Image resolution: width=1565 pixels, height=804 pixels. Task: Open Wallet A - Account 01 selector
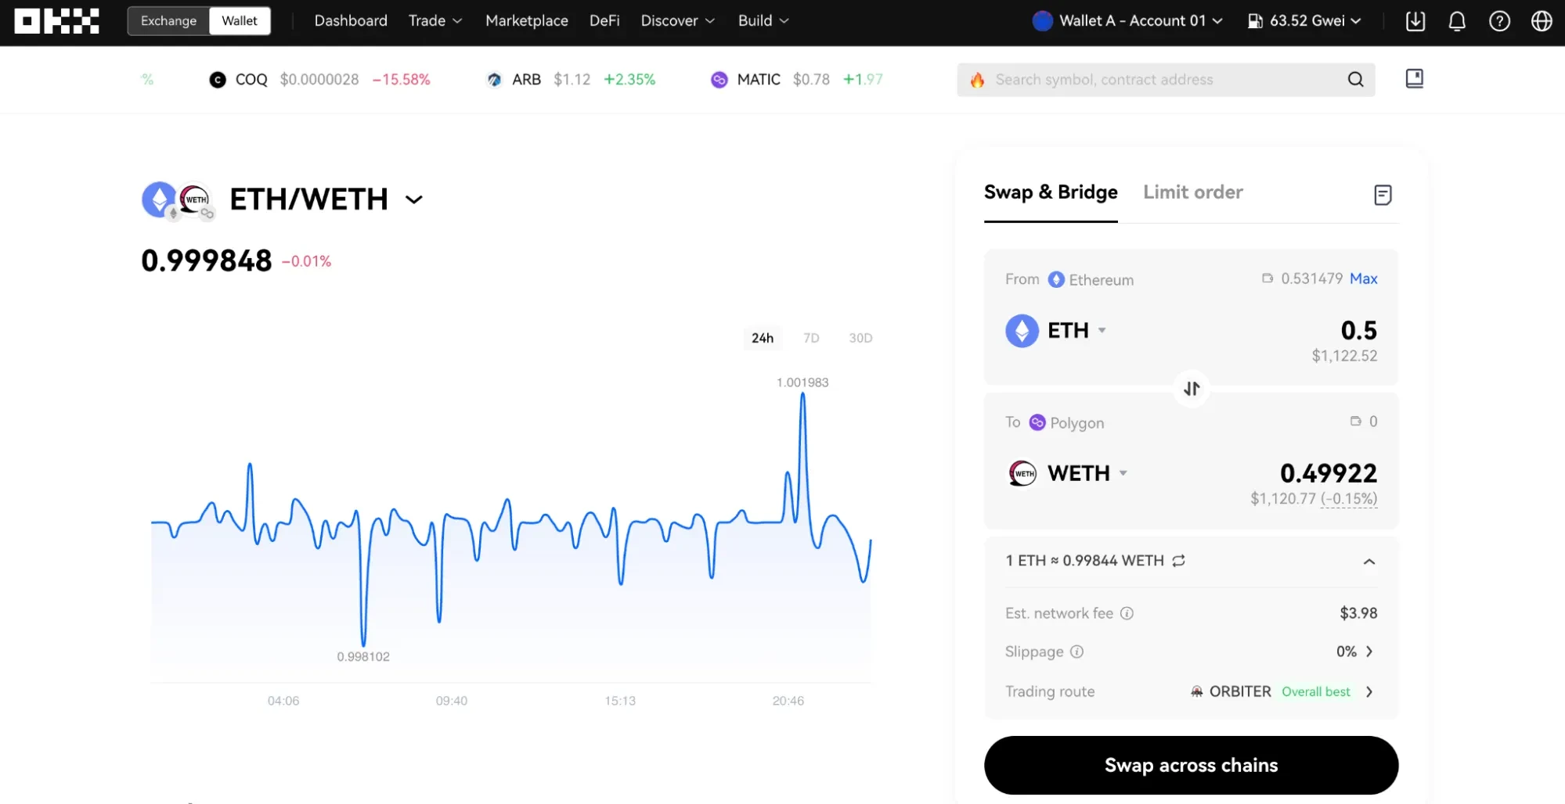point(1127,21)
